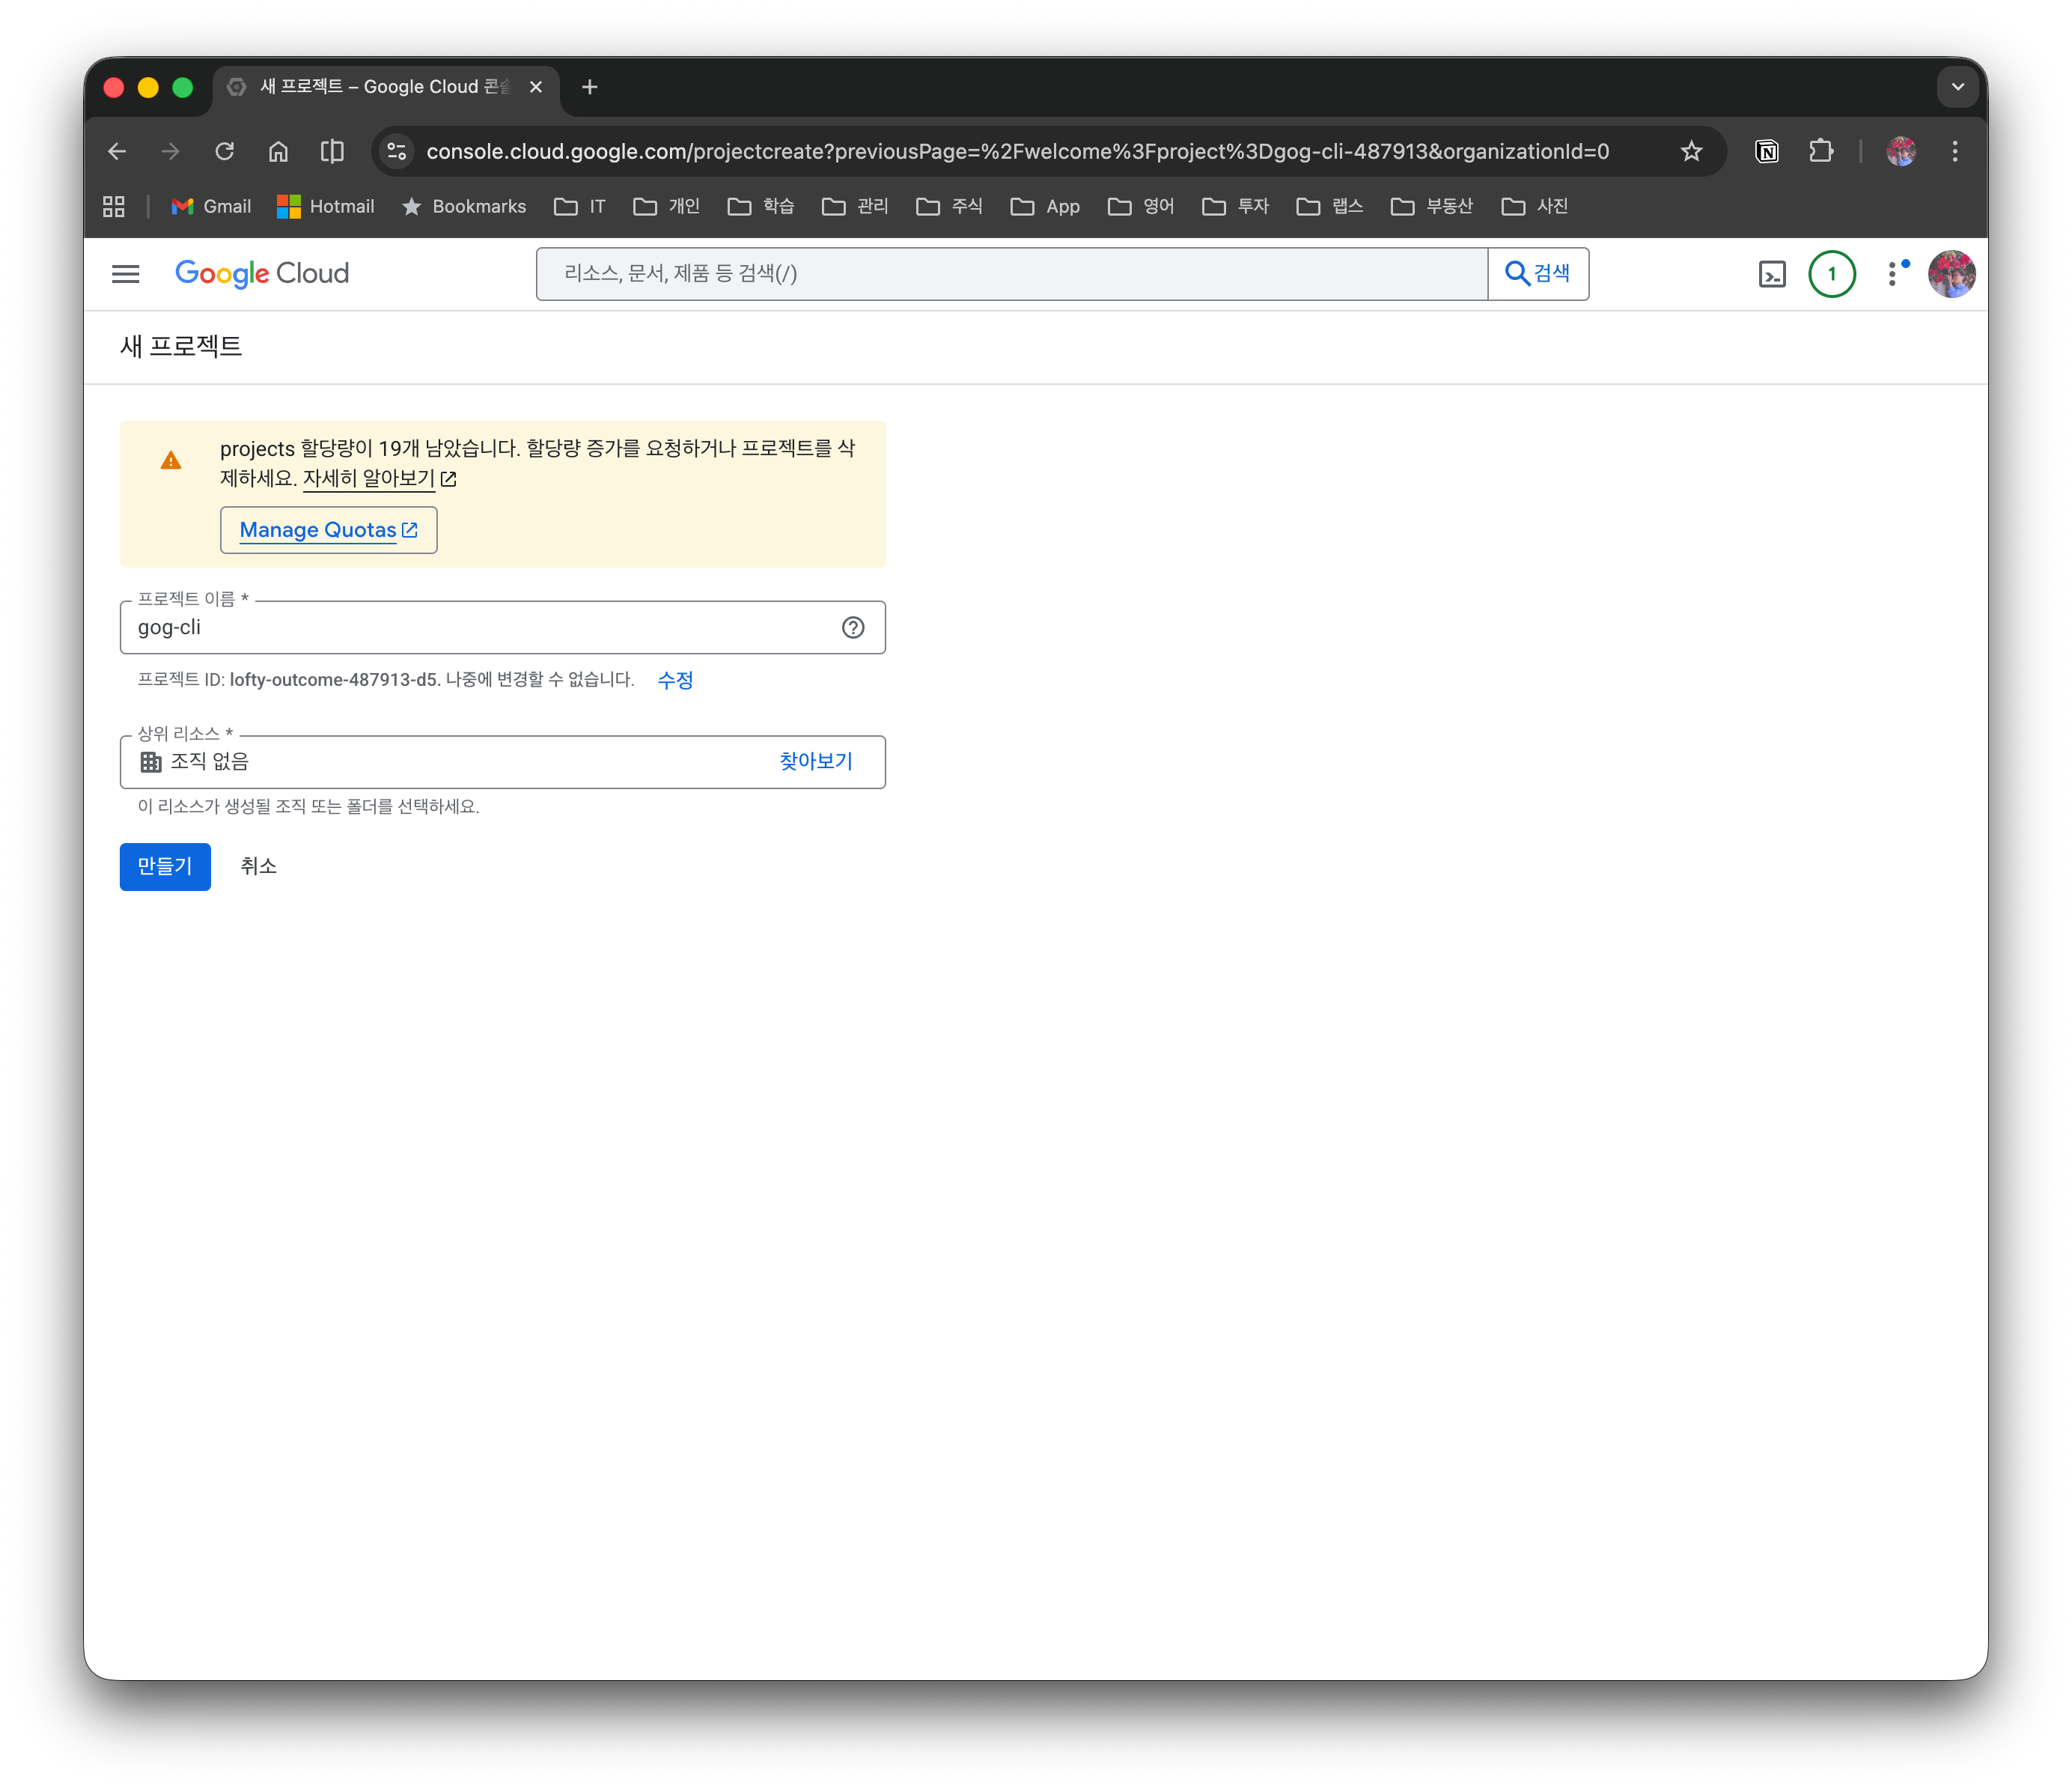
Task: Expand the tab search chevron
Action: (x=1957, y=87)
